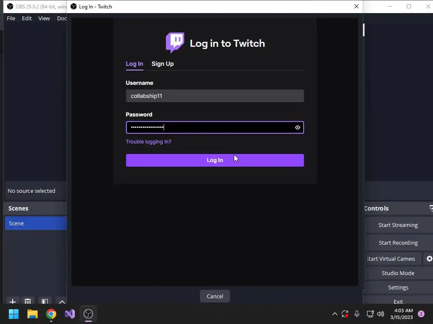Remove the scene using the trash icon
Screen dimensions: 433x324
[x=27, y=301]
